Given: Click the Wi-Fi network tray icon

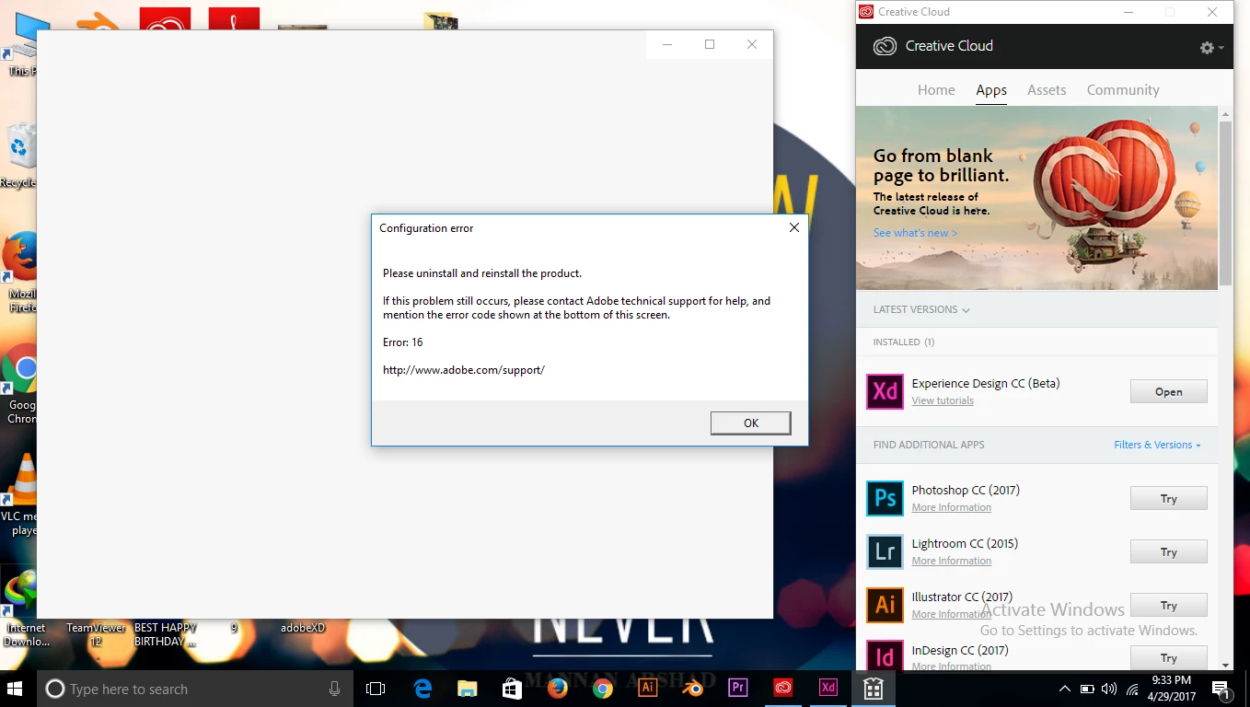Looking at the screenshot, I should tap(1132, 689).
